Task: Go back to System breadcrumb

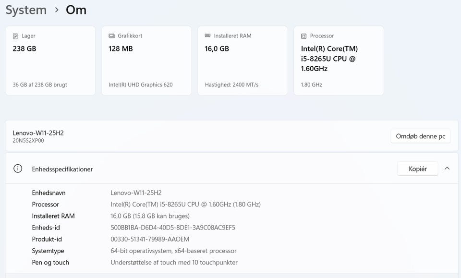Action: coord(26,10)
